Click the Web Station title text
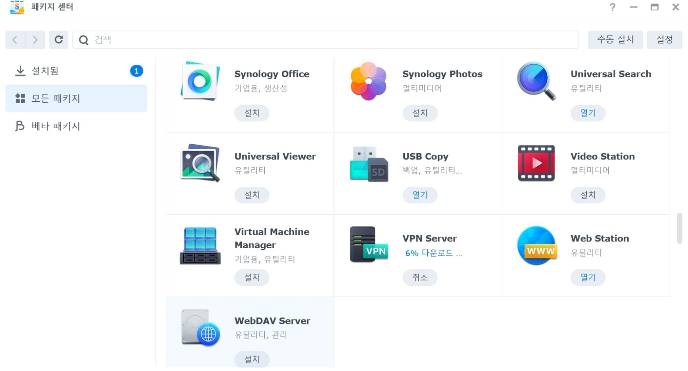 (x=600, y=238)
